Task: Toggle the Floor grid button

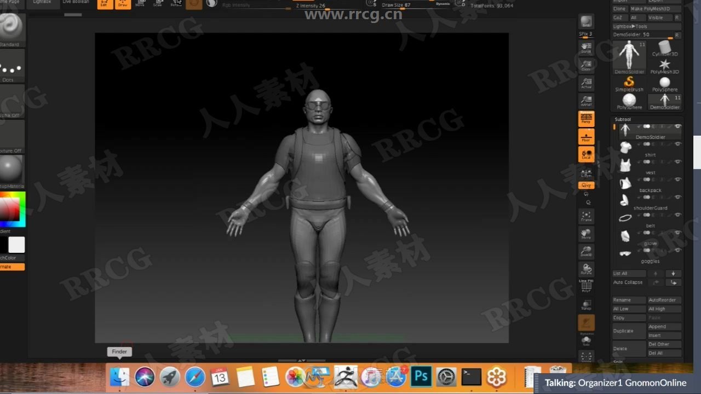Action: pyautogui.click(x=586, y=136)
